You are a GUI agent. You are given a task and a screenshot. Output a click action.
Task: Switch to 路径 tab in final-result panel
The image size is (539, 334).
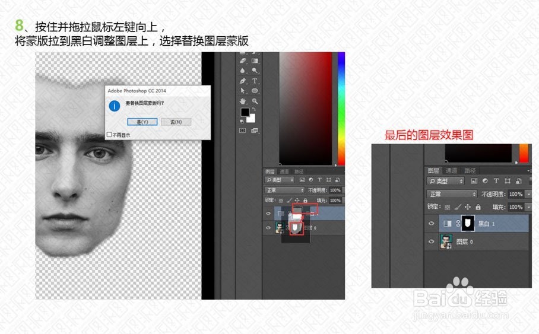point(470,171)
